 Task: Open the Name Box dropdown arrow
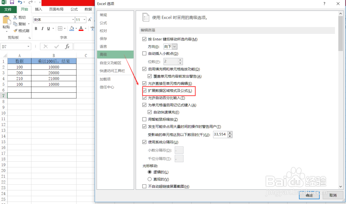(28, 47)
